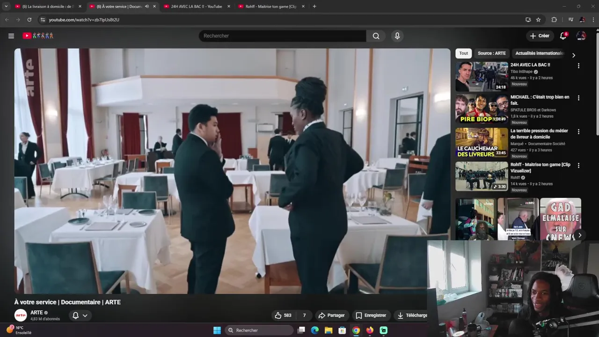
Task: Open site information icon in address bar
Action: [x=43, y=20]
